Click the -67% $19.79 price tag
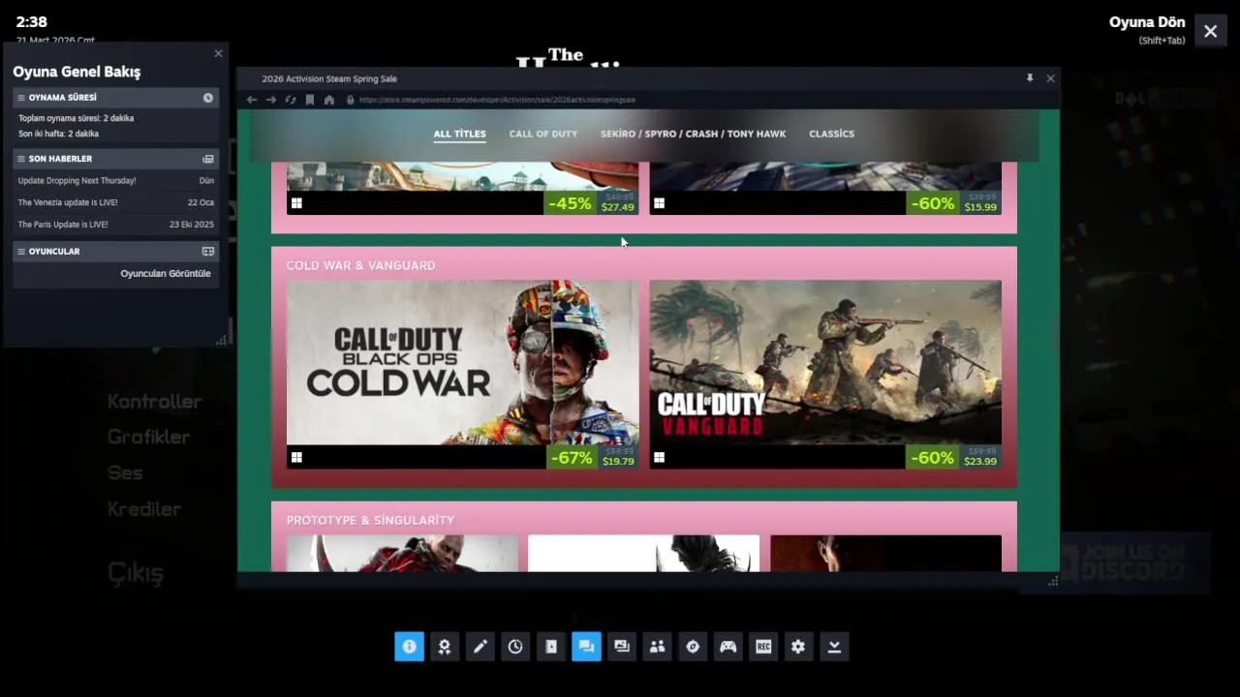Image resolution: width=1240 pixels, height=697 pixels. click(x=593, y=457)
